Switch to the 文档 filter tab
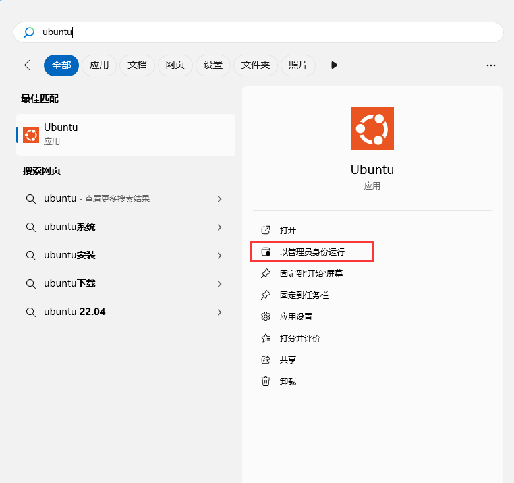This screenshot has width=514, height=483. click(137, 65)
